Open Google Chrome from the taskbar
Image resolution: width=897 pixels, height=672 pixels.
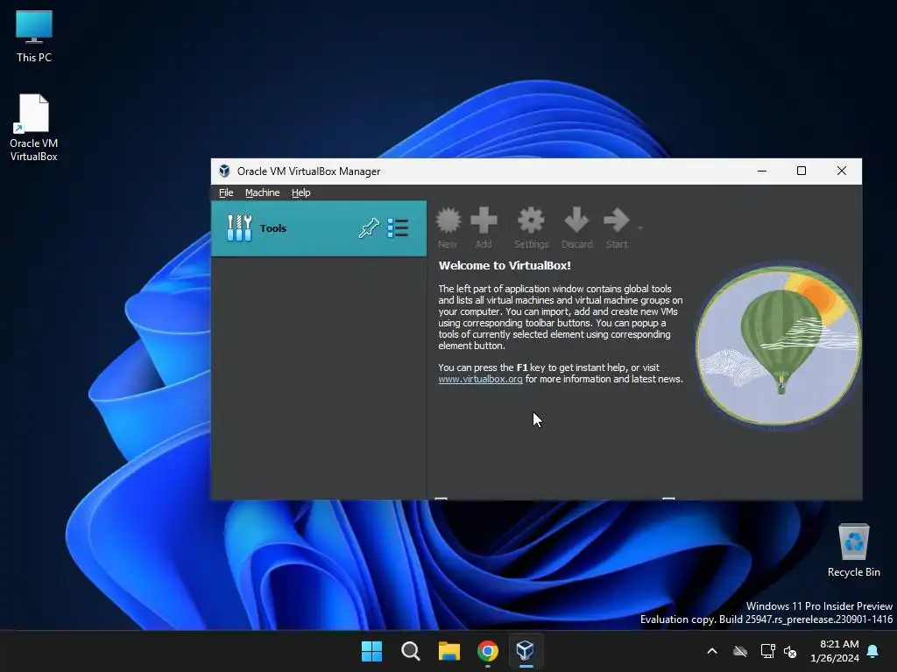[x=488, y=651]
